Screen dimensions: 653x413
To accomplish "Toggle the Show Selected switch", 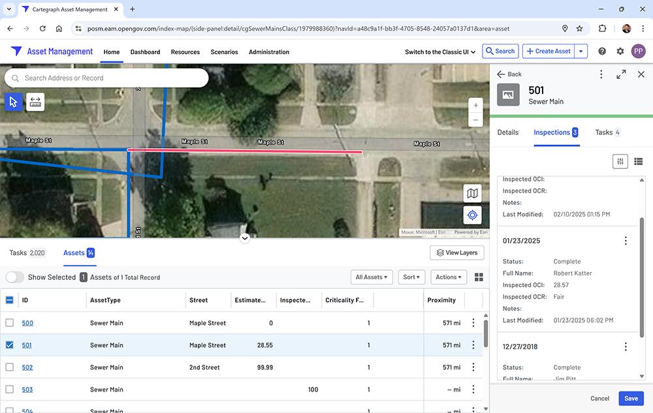I will (15, 277).
